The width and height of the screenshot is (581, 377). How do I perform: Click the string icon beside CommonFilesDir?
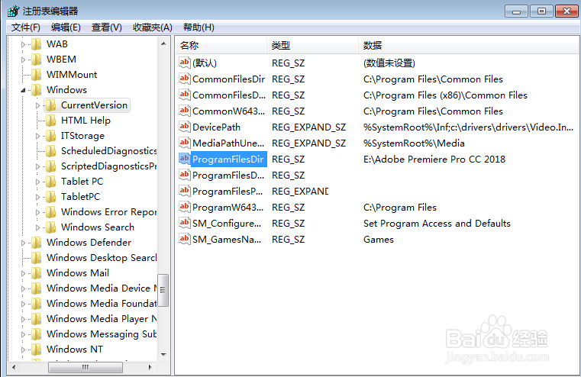click(x=184, y=79)
